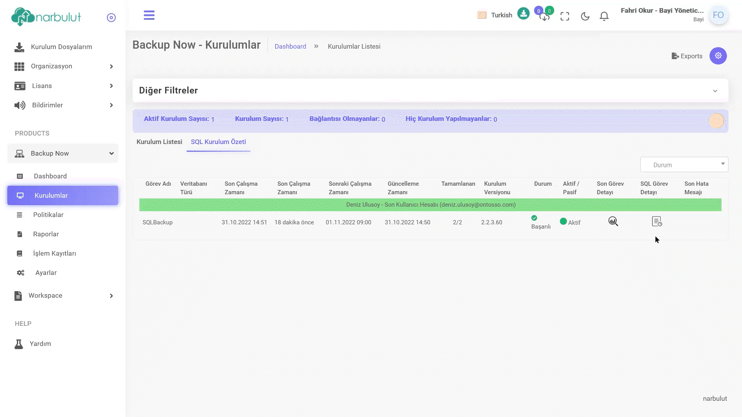Screen dimensions: 742x417
Task: Click the narbulut logo
Action: [x=46, y=17]
